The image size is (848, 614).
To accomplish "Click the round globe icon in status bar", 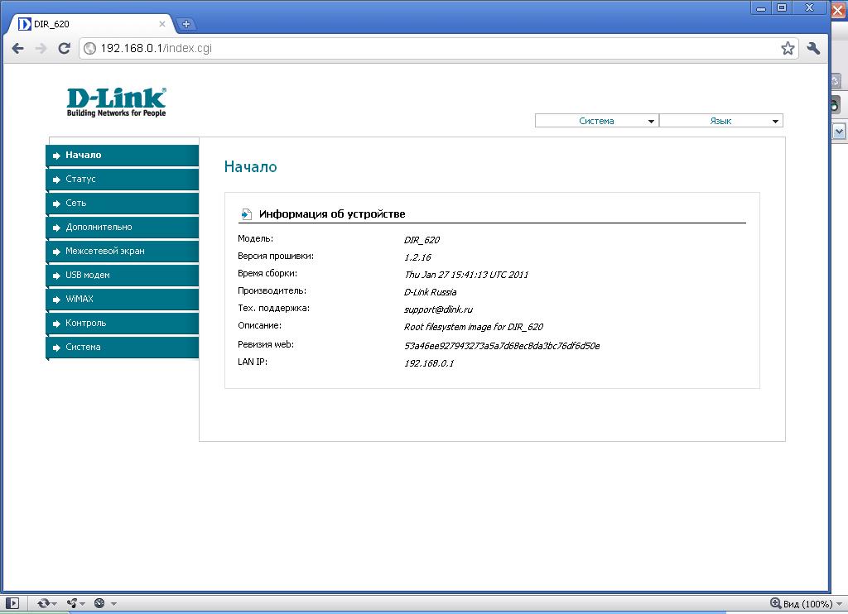I will (x=99, y=603).
